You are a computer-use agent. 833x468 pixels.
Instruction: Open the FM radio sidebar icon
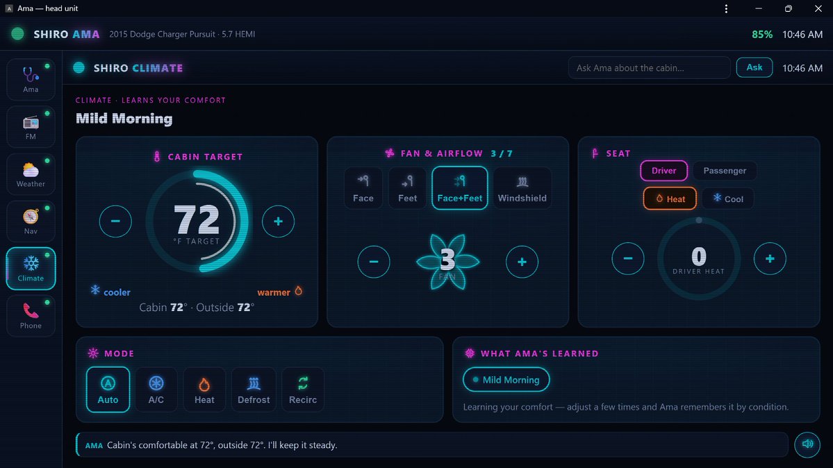coord(31,127)
